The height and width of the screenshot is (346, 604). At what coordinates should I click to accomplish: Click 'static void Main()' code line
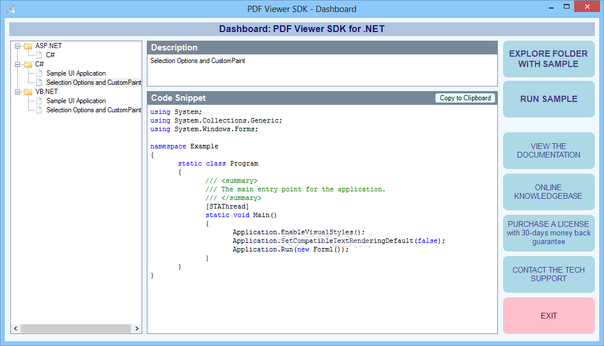tap(241, 215)
